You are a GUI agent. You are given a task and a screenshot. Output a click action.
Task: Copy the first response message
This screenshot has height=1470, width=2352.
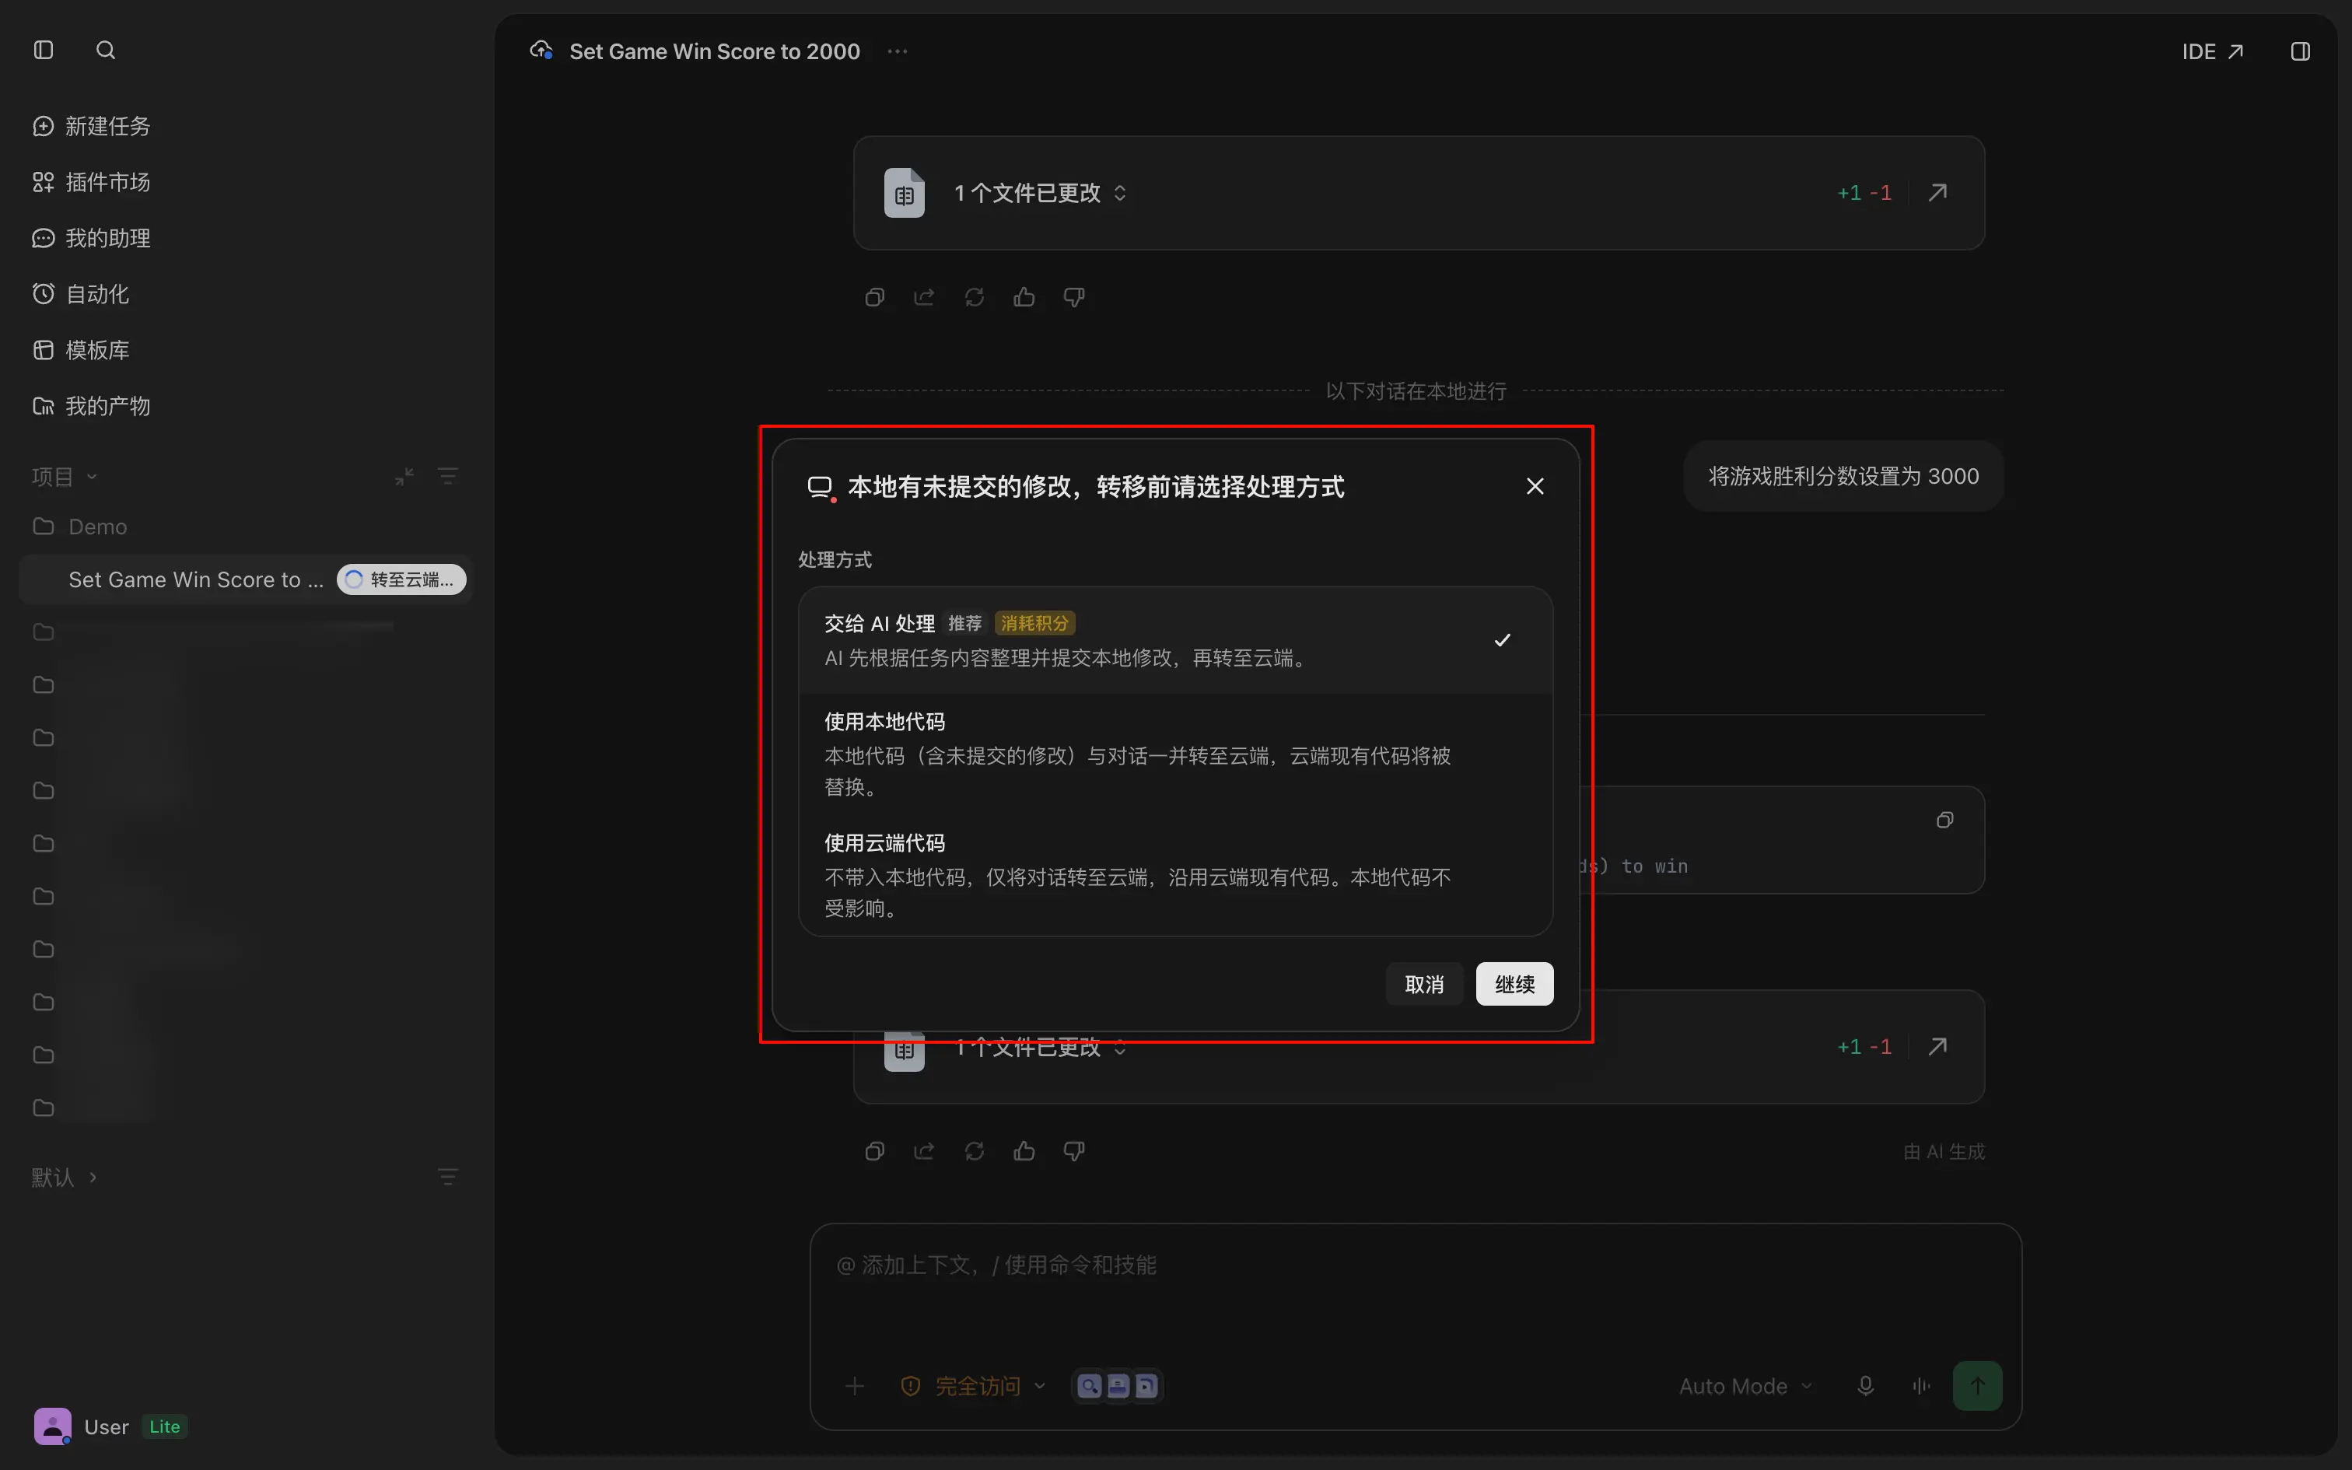[875, 297]
